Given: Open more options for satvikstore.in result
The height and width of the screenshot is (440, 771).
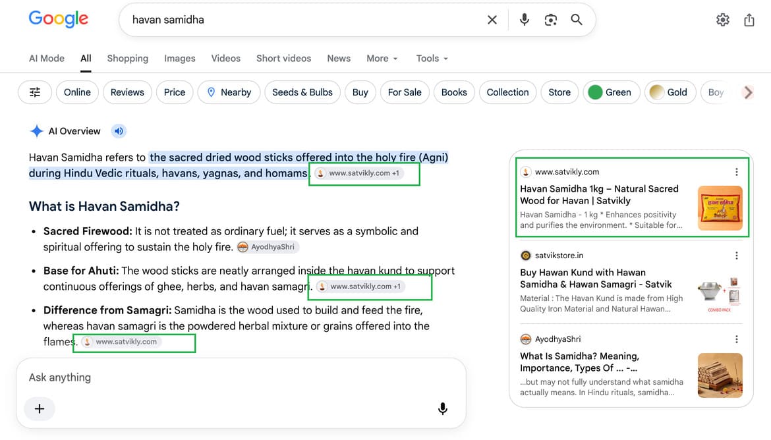Looking at the screenshot, I should tap(736, 256).
